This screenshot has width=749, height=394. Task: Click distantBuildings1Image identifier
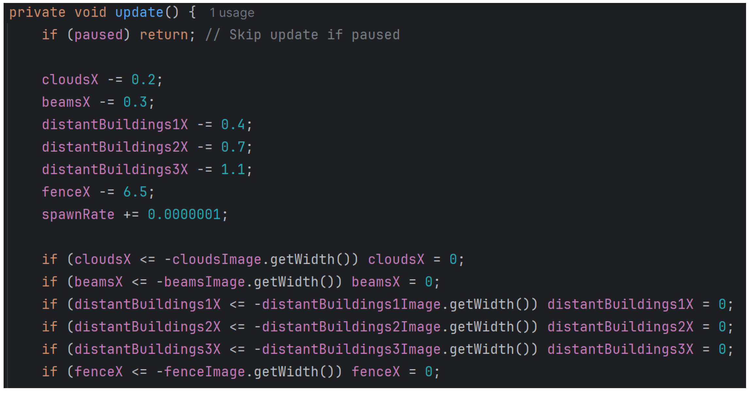(x=351, y=304)
